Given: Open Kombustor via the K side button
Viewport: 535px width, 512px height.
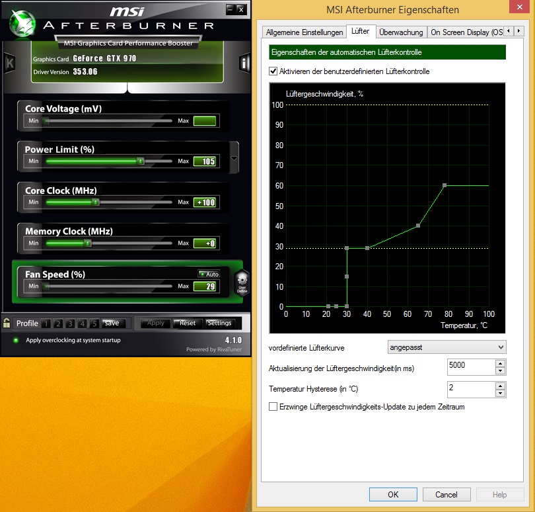Looking at the screenshot, I should pyautogui.click(x=9, y=63).
